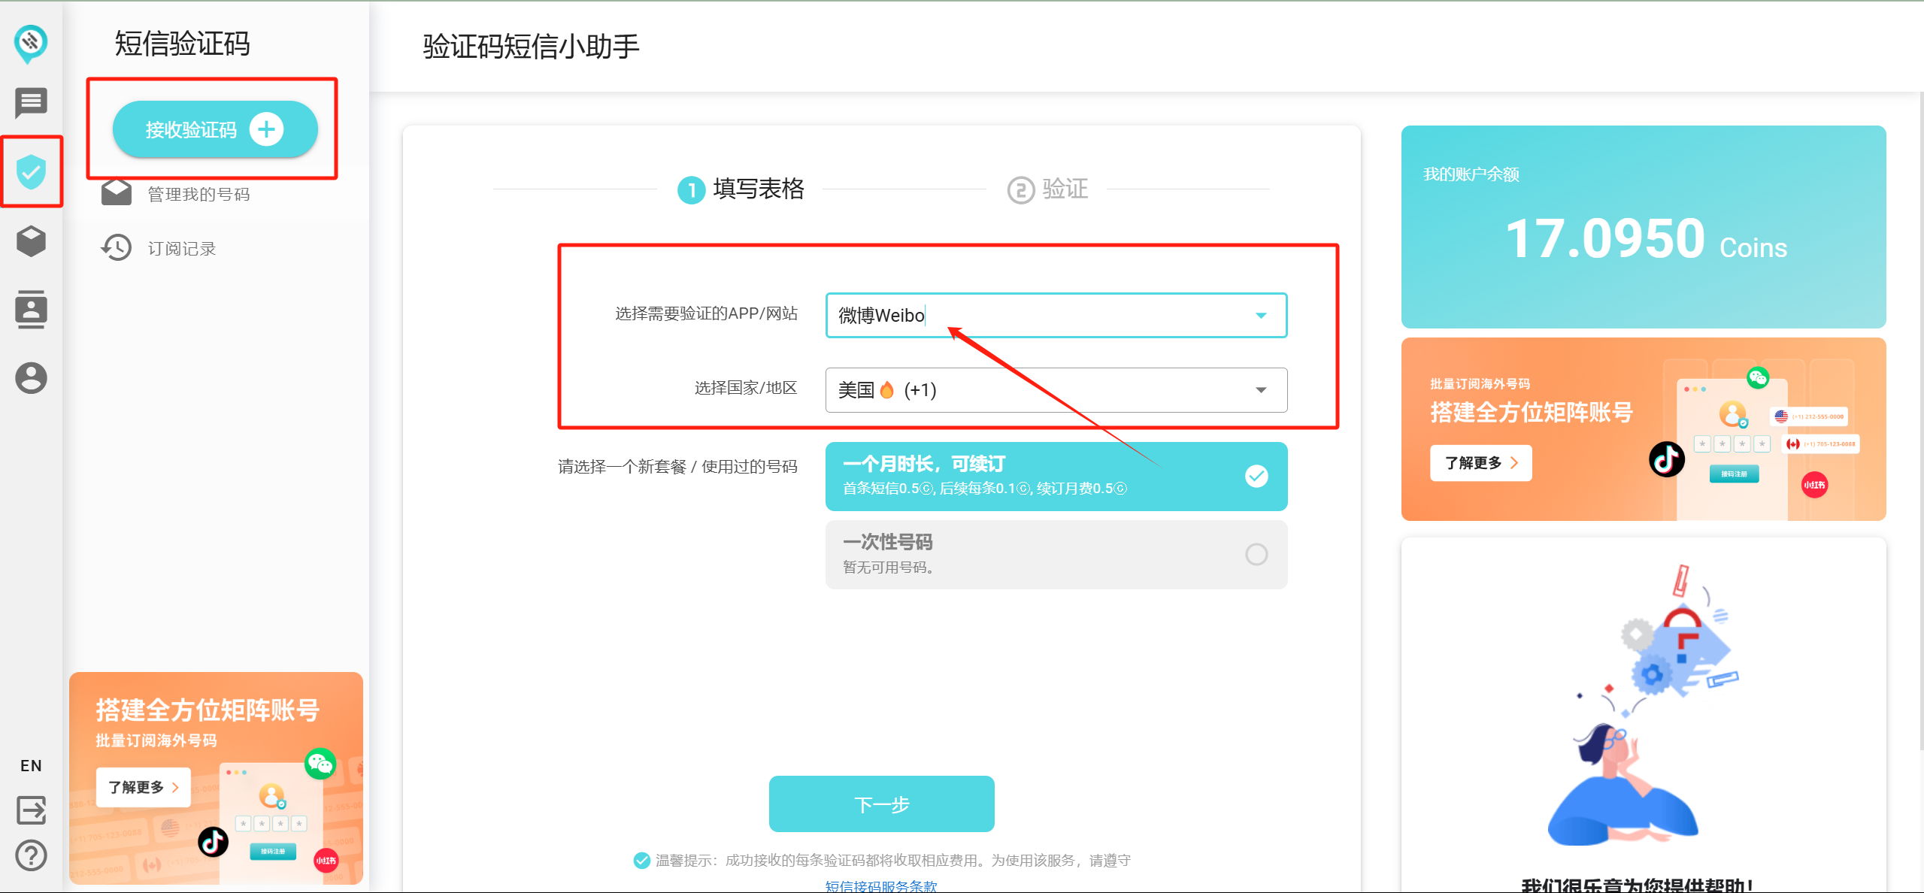Click the 验证码短信小助手 page title
The width and height of the screenshot is (1924, 893).
pyautogui.click(x=531, y=47)
